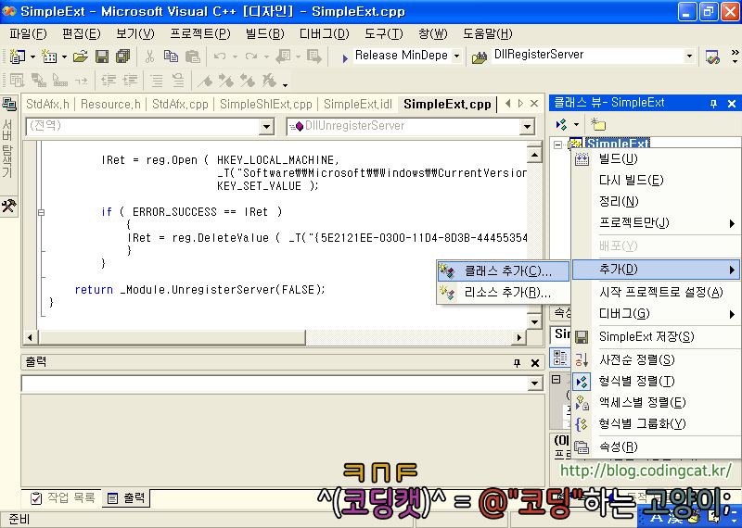Open the 보기(V) menu

coord(135,34)
